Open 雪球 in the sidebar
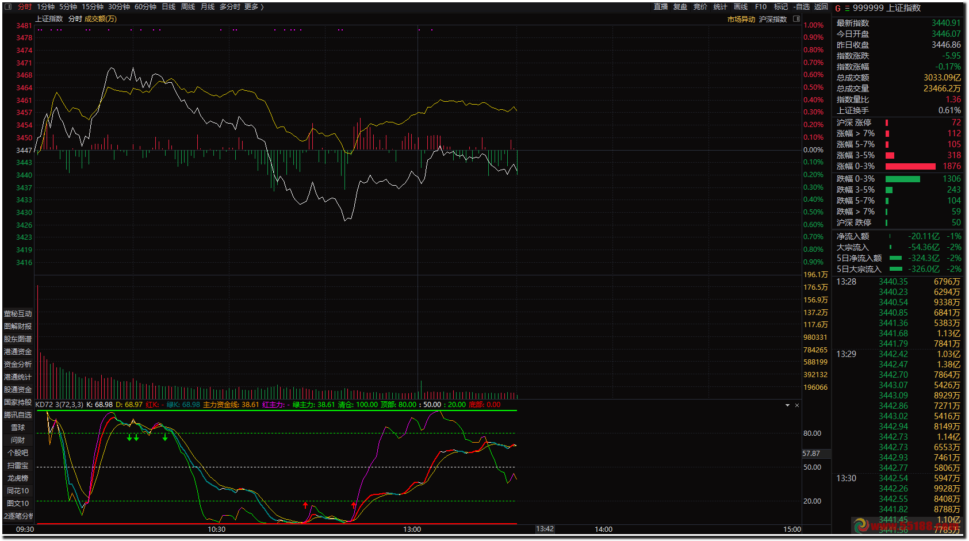The width and height of the screenshot is (969, 541). pos(18,428)
